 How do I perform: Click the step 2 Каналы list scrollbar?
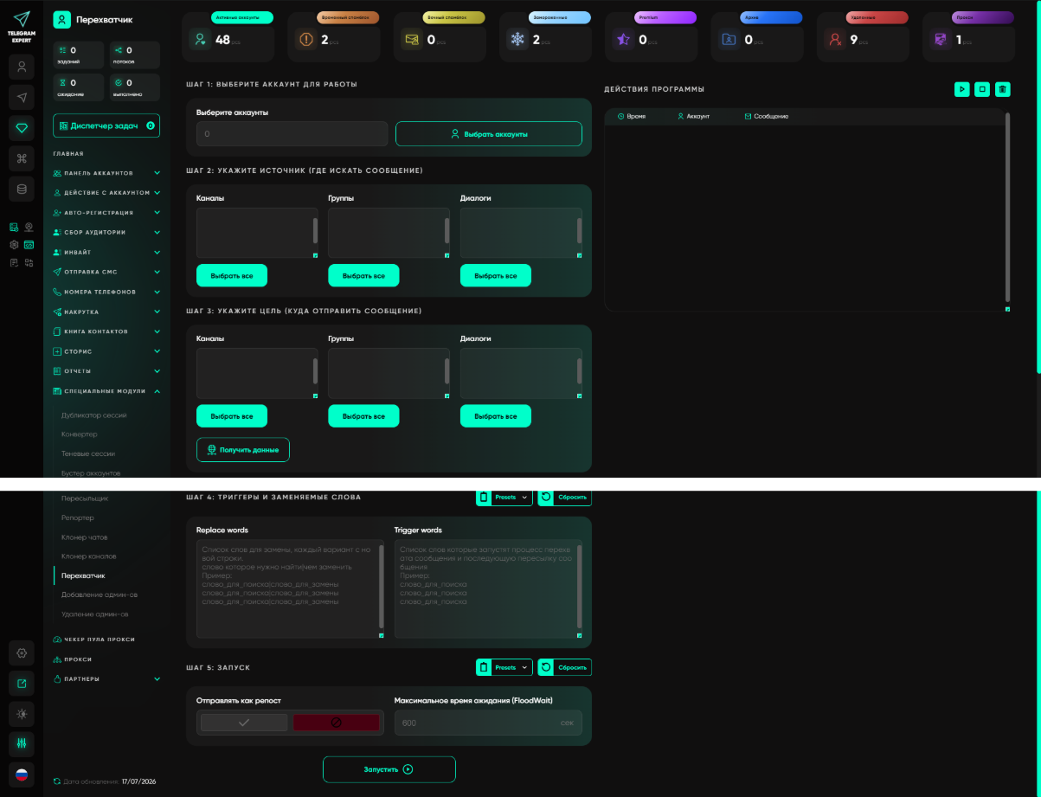[x=315, y=231]
